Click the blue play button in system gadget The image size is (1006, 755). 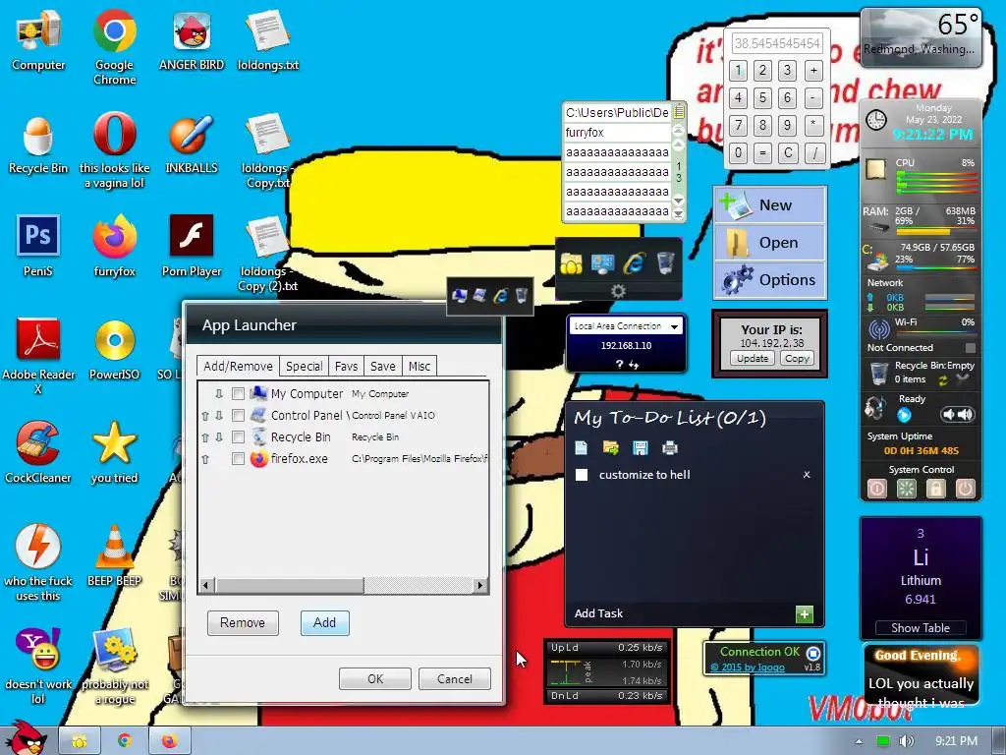coord(904,416)
